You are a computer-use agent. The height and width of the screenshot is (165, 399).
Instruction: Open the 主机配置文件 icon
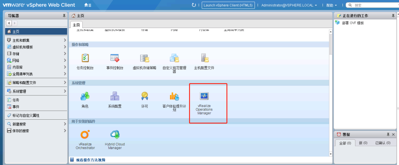pyautogui.click(x=204, y=58)
